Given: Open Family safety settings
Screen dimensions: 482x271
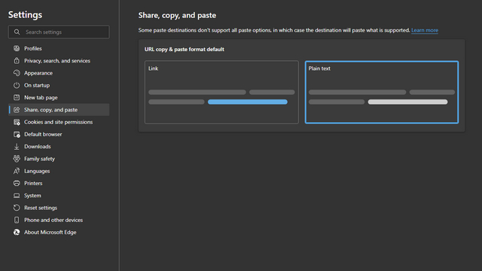Looking at the screenshot, I should click(40, 159).
